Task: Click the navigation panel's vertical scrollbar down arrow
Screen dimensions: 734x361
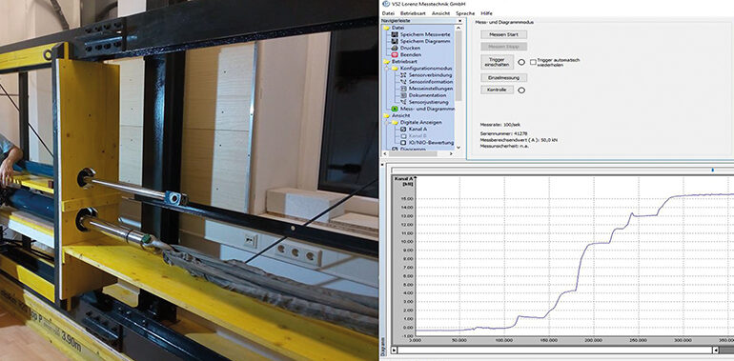Action: coord(459,148)
